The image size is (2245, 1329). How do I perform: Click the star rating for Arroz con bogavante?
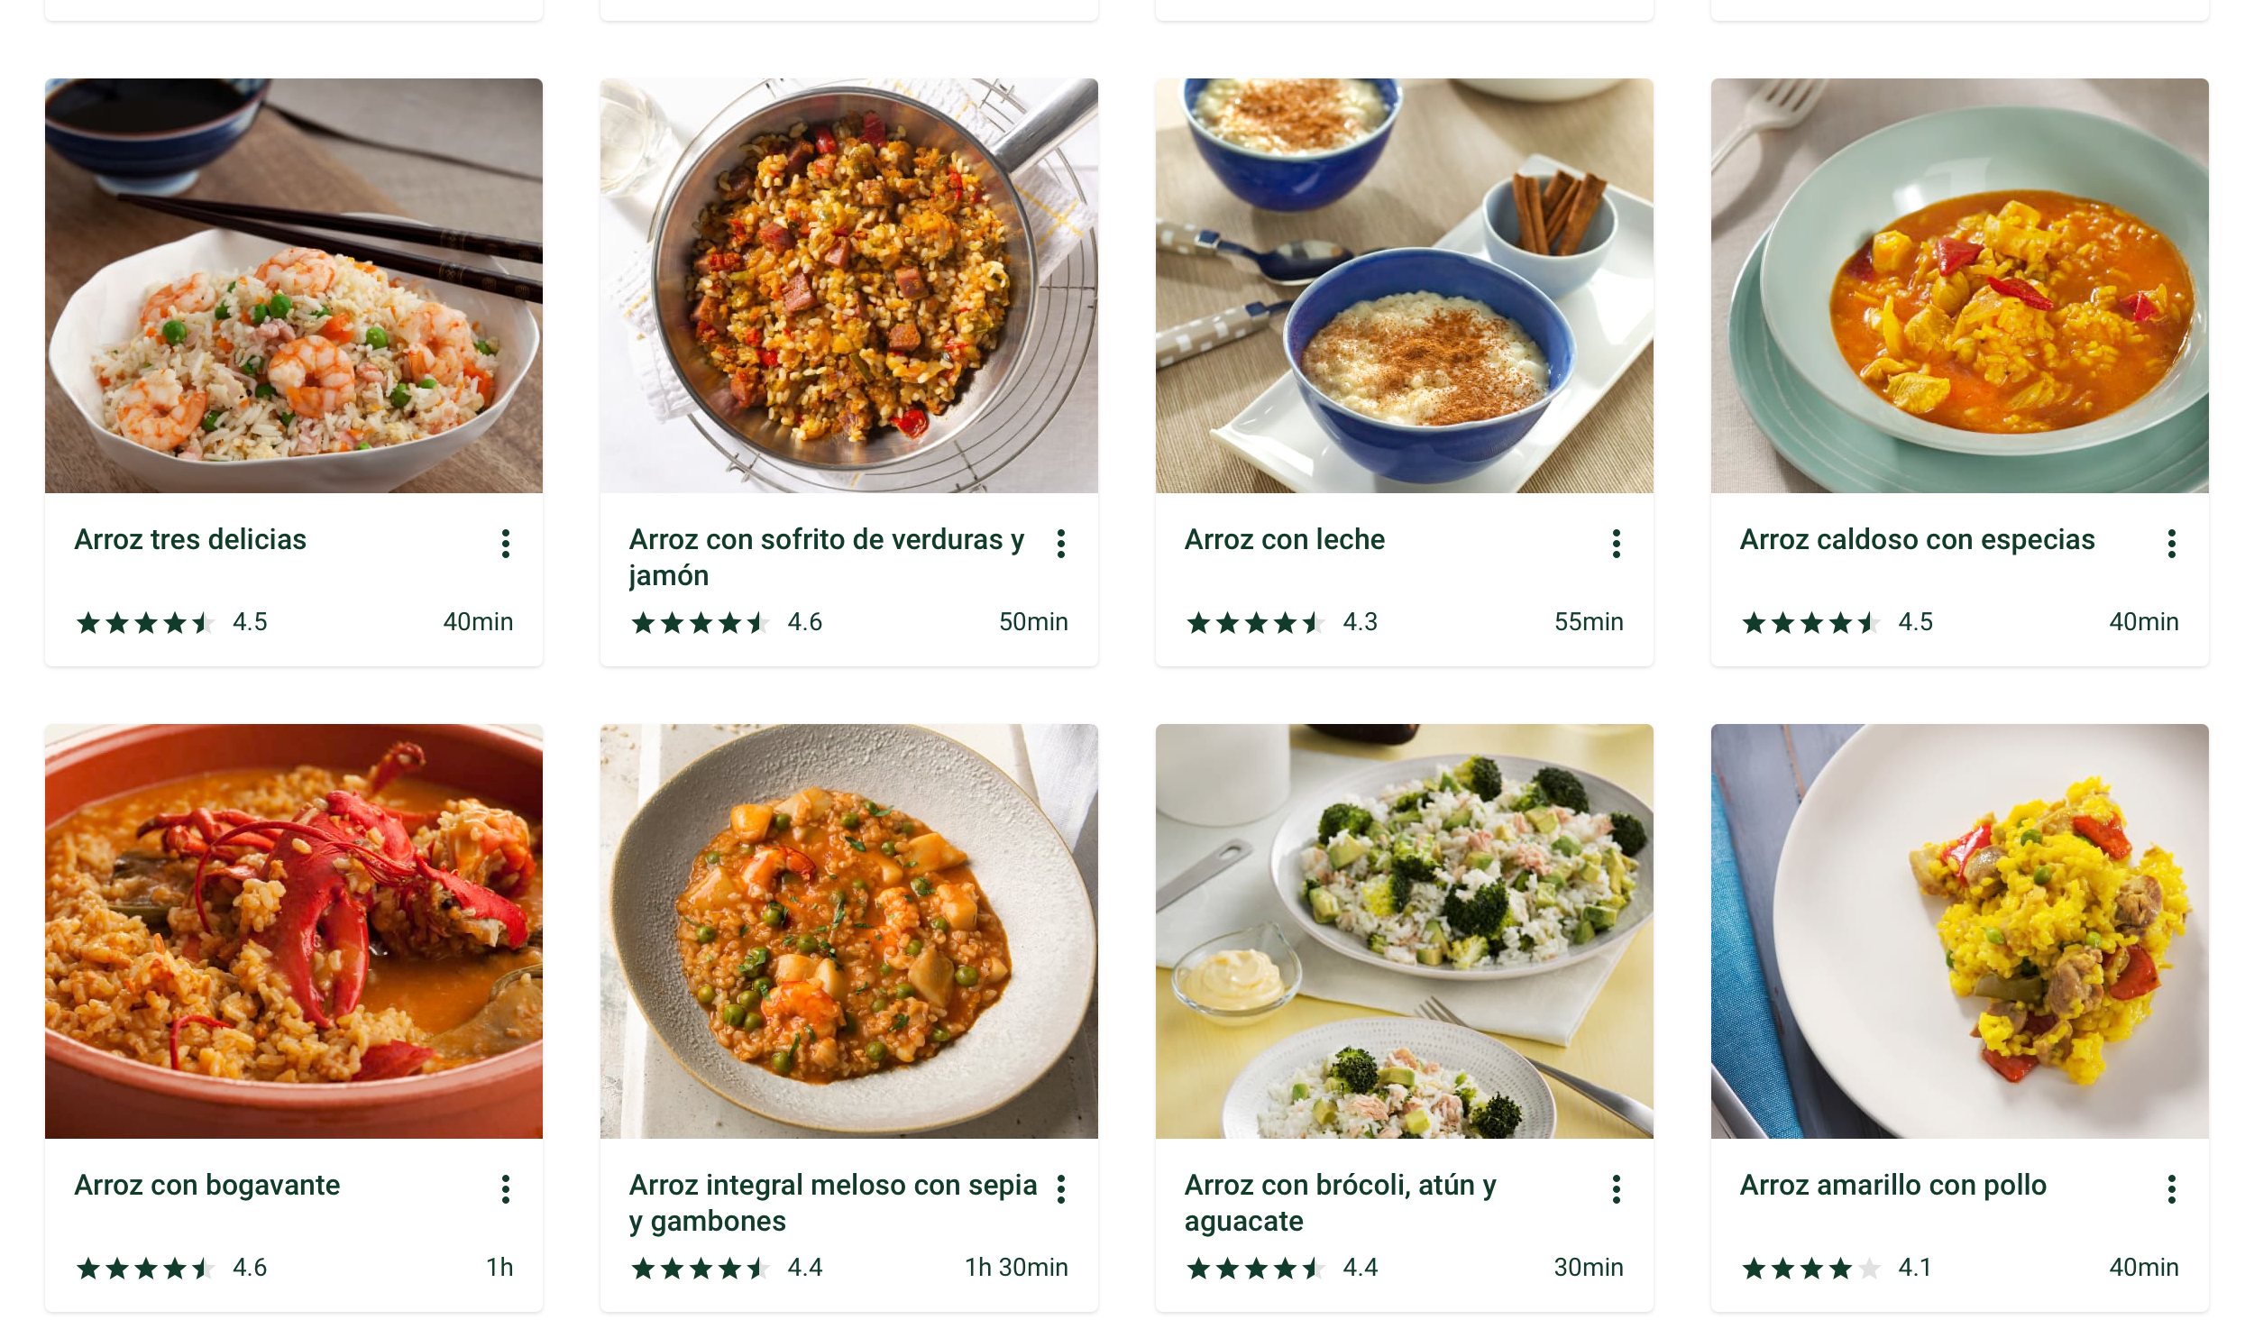click(x=145, y=1269)
